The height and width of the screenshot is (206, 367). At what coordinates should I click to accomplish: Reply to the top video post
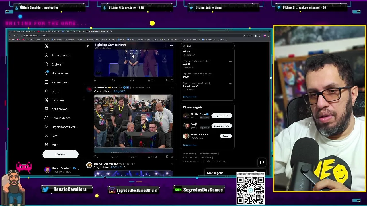click(95, 80)
